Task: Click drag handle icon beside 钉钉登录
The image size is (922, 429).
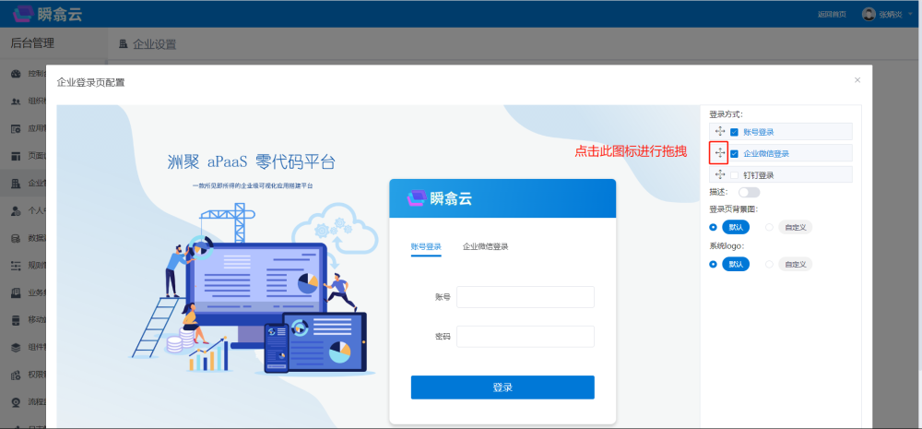Action: pyautogui.click(x=720, y=174)
